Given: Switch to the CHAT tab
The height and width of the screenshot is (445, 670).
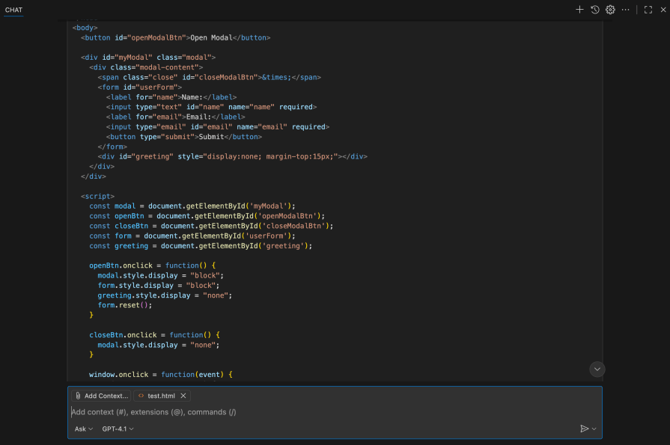Looking at the screenshot, I should coord(14,10).
